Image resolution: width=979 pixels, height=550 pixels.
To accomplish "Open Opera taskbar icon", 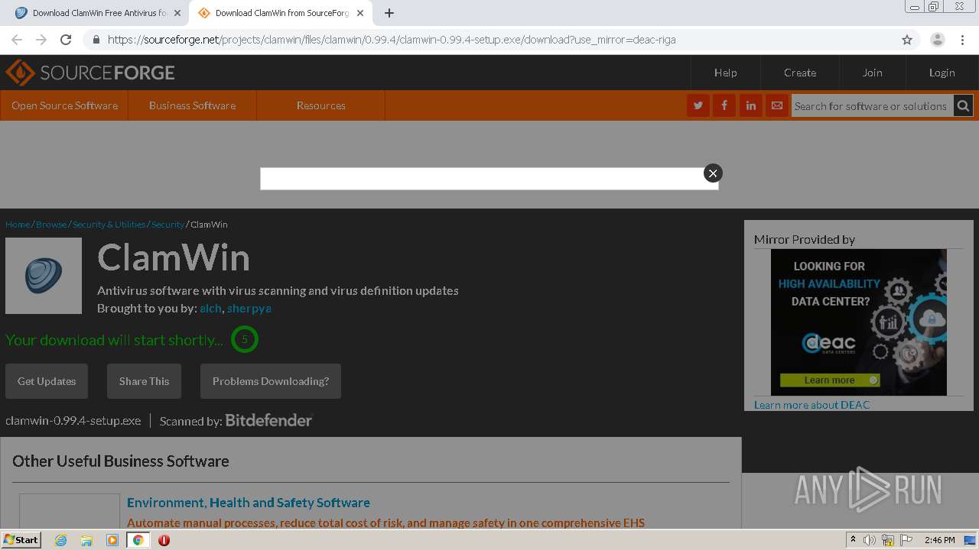I will [x=164, y=540].
